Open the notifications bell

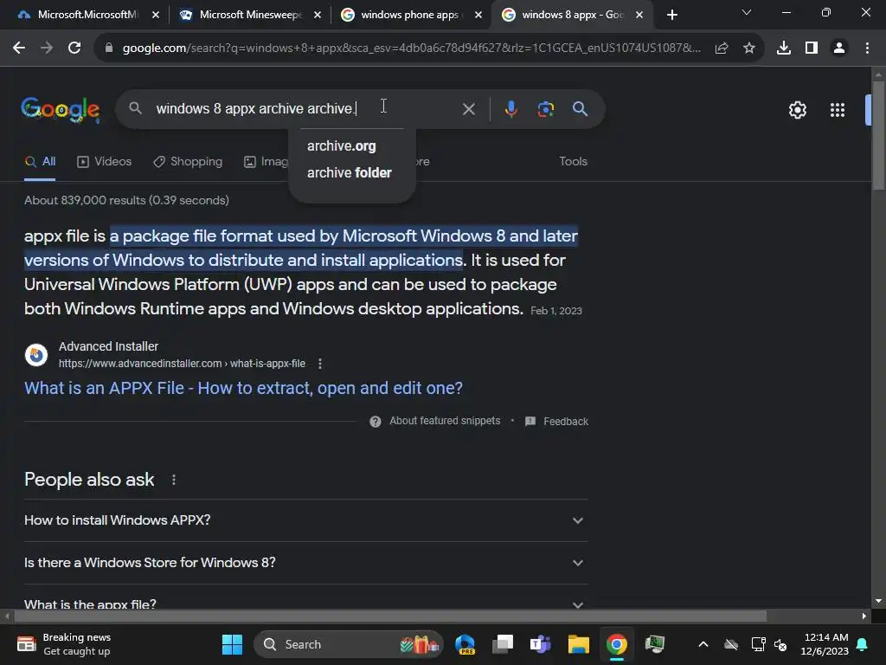pyautogui.click(x=863, y=644)
